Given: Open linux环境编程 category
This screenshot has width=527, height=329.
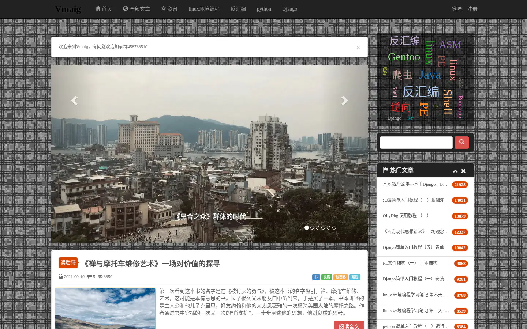Looking at the screenshot, I should (204, 9).
